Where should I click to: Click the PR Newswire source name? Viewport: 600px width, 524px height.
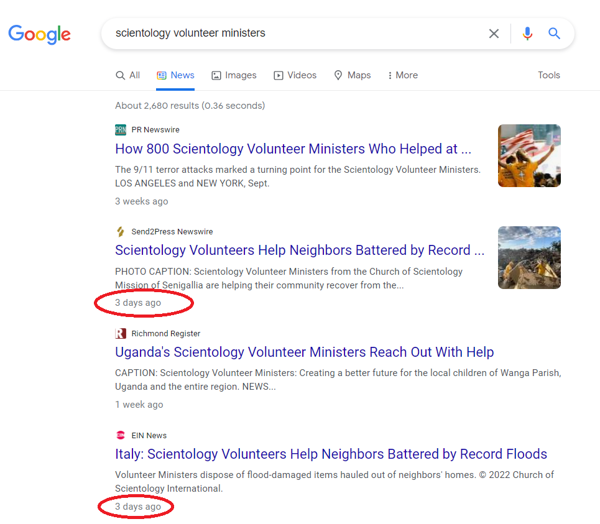pyautogui.click(x=155, y=130)
